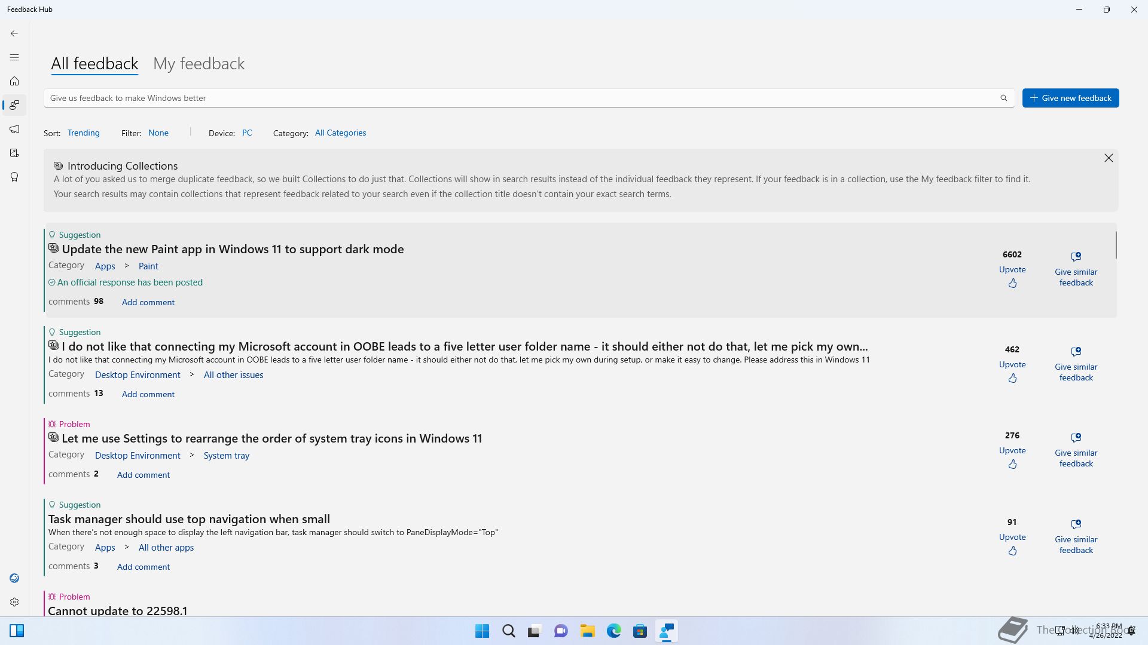Screen dimensions: 1148x645
Task: Open Feedback Hub settings gear
Action: click(14, 602)
